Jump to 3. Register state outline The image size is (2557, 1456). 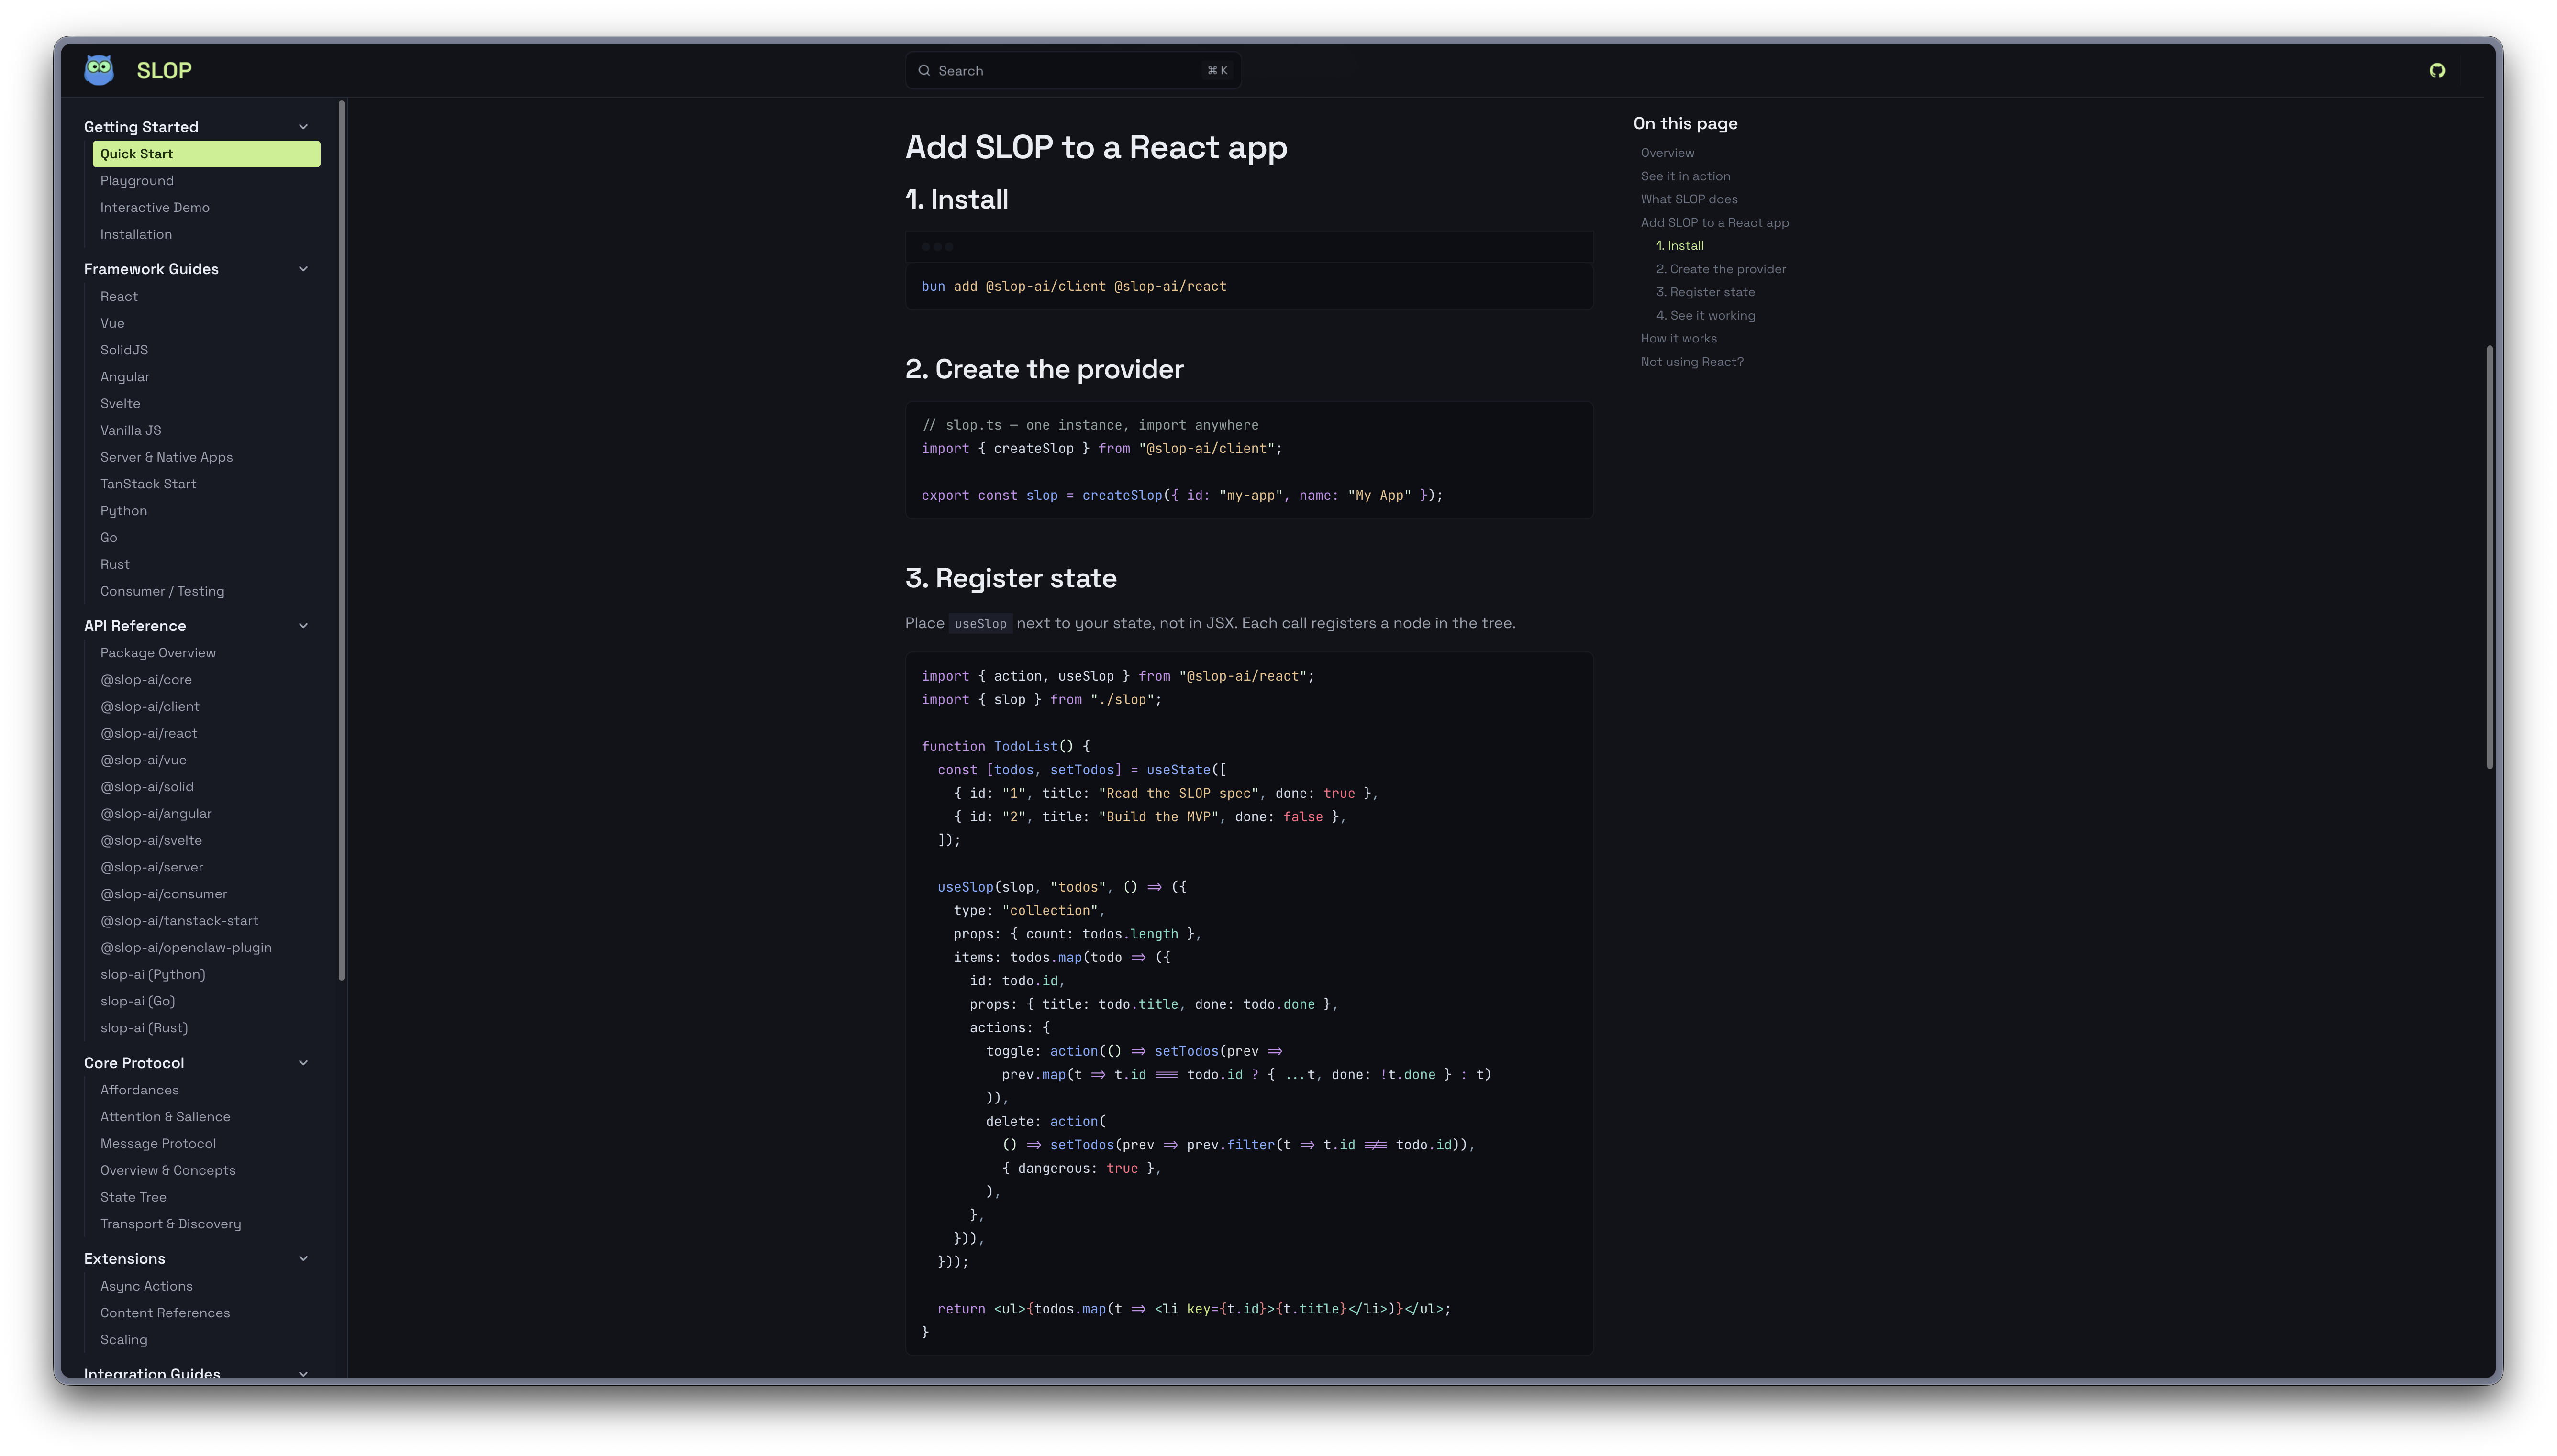tap(1705, 293)
